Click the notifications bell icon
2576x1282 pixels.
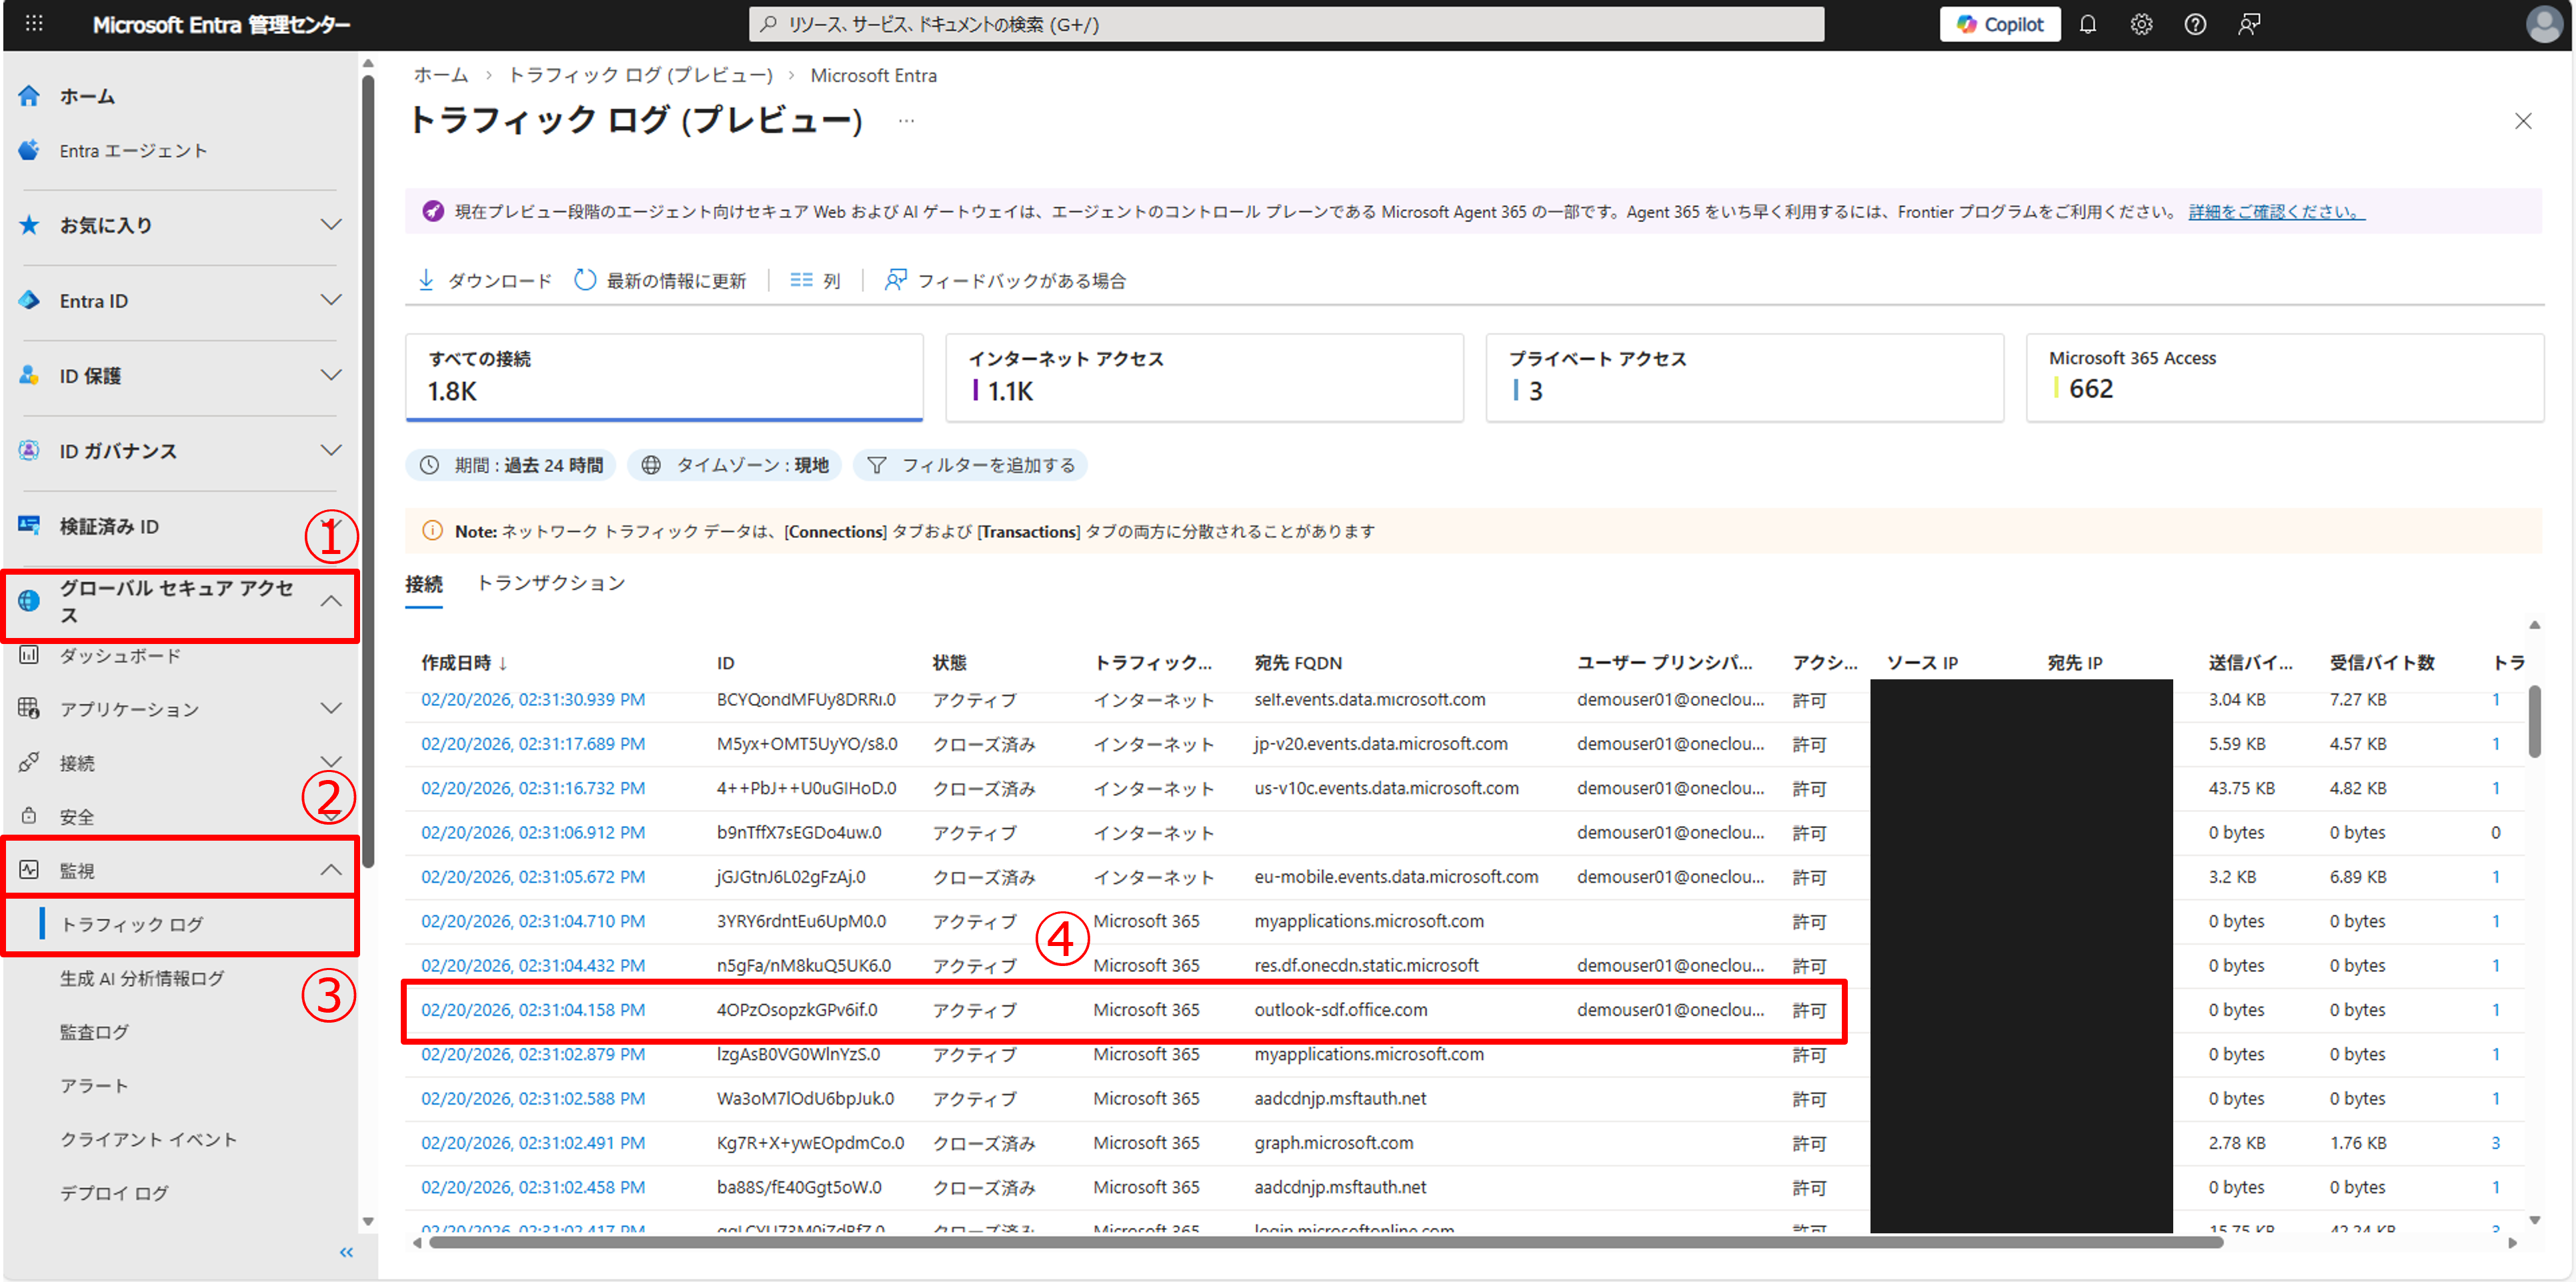[2087, 25]
